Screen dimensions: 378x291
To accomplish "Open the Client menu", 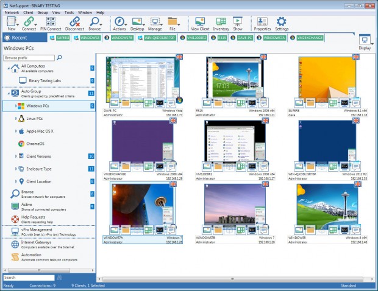I will pyautogui.click(x=28, y=13).
